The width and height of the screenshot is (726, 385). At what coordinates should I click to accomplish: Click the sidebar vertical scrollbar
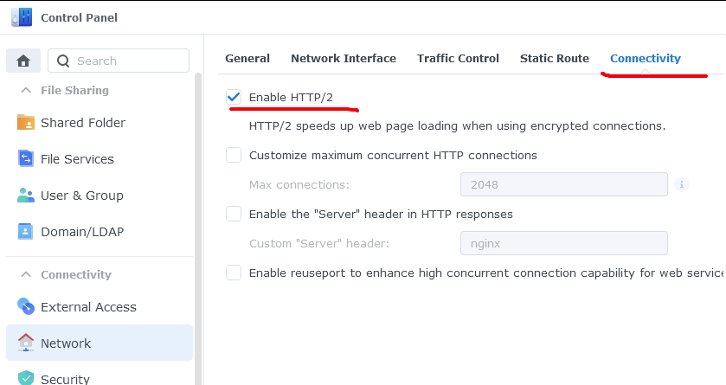click(198, 216)
